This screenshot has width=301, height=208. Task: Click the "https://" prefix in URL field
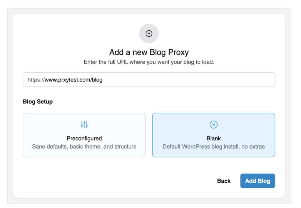click(x=36, y=80)
